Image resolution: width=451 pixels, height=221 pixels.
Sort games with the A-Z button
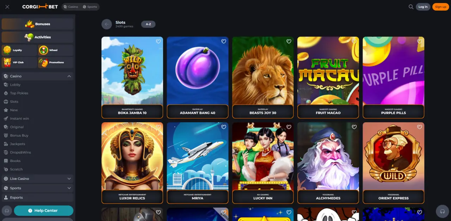click(148, 24)
